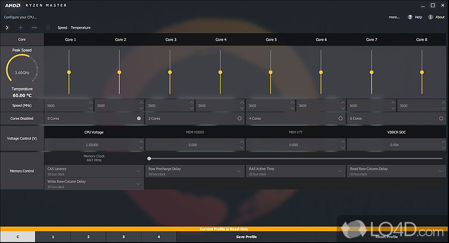
Task: Click the Core 8 speed slider handle
Action: pos(422,72)
